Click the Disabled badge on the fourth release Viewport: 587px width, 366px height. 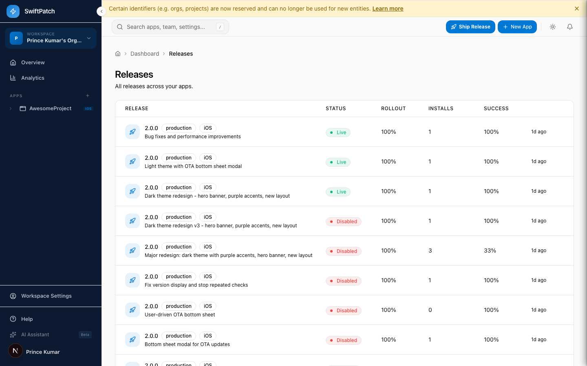(343, 221)
